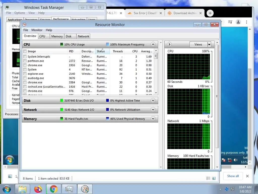
Task: Click Show all in downloads bar
Action: point(233,176)
